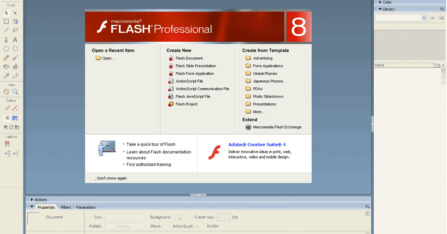The height and width of the screenshot is (234, 447).
Task: Collapse the Properties panel triangle
Action: click(x=32, y=207)
